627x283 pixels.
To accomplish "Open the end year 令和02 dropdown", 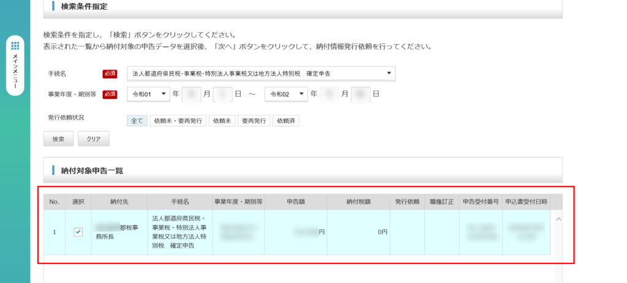I will coord(286,94).
